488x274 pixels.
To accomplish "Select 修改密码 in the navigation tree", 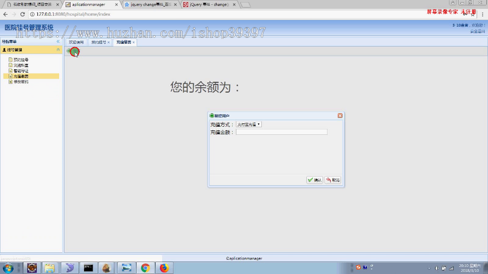I will point(21,82).
